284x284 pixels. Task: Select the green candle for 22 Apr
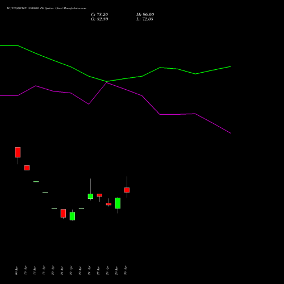[x=72, y=216]
